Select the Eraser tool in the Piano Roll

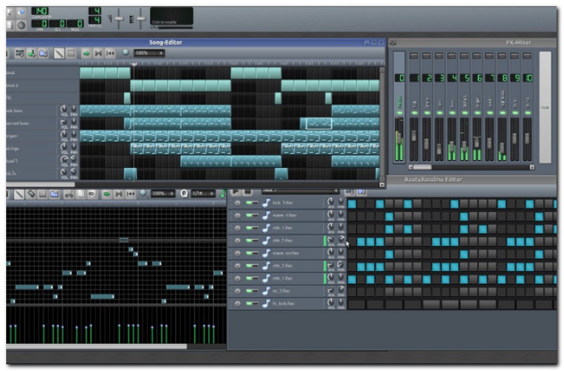coord(30,194)
